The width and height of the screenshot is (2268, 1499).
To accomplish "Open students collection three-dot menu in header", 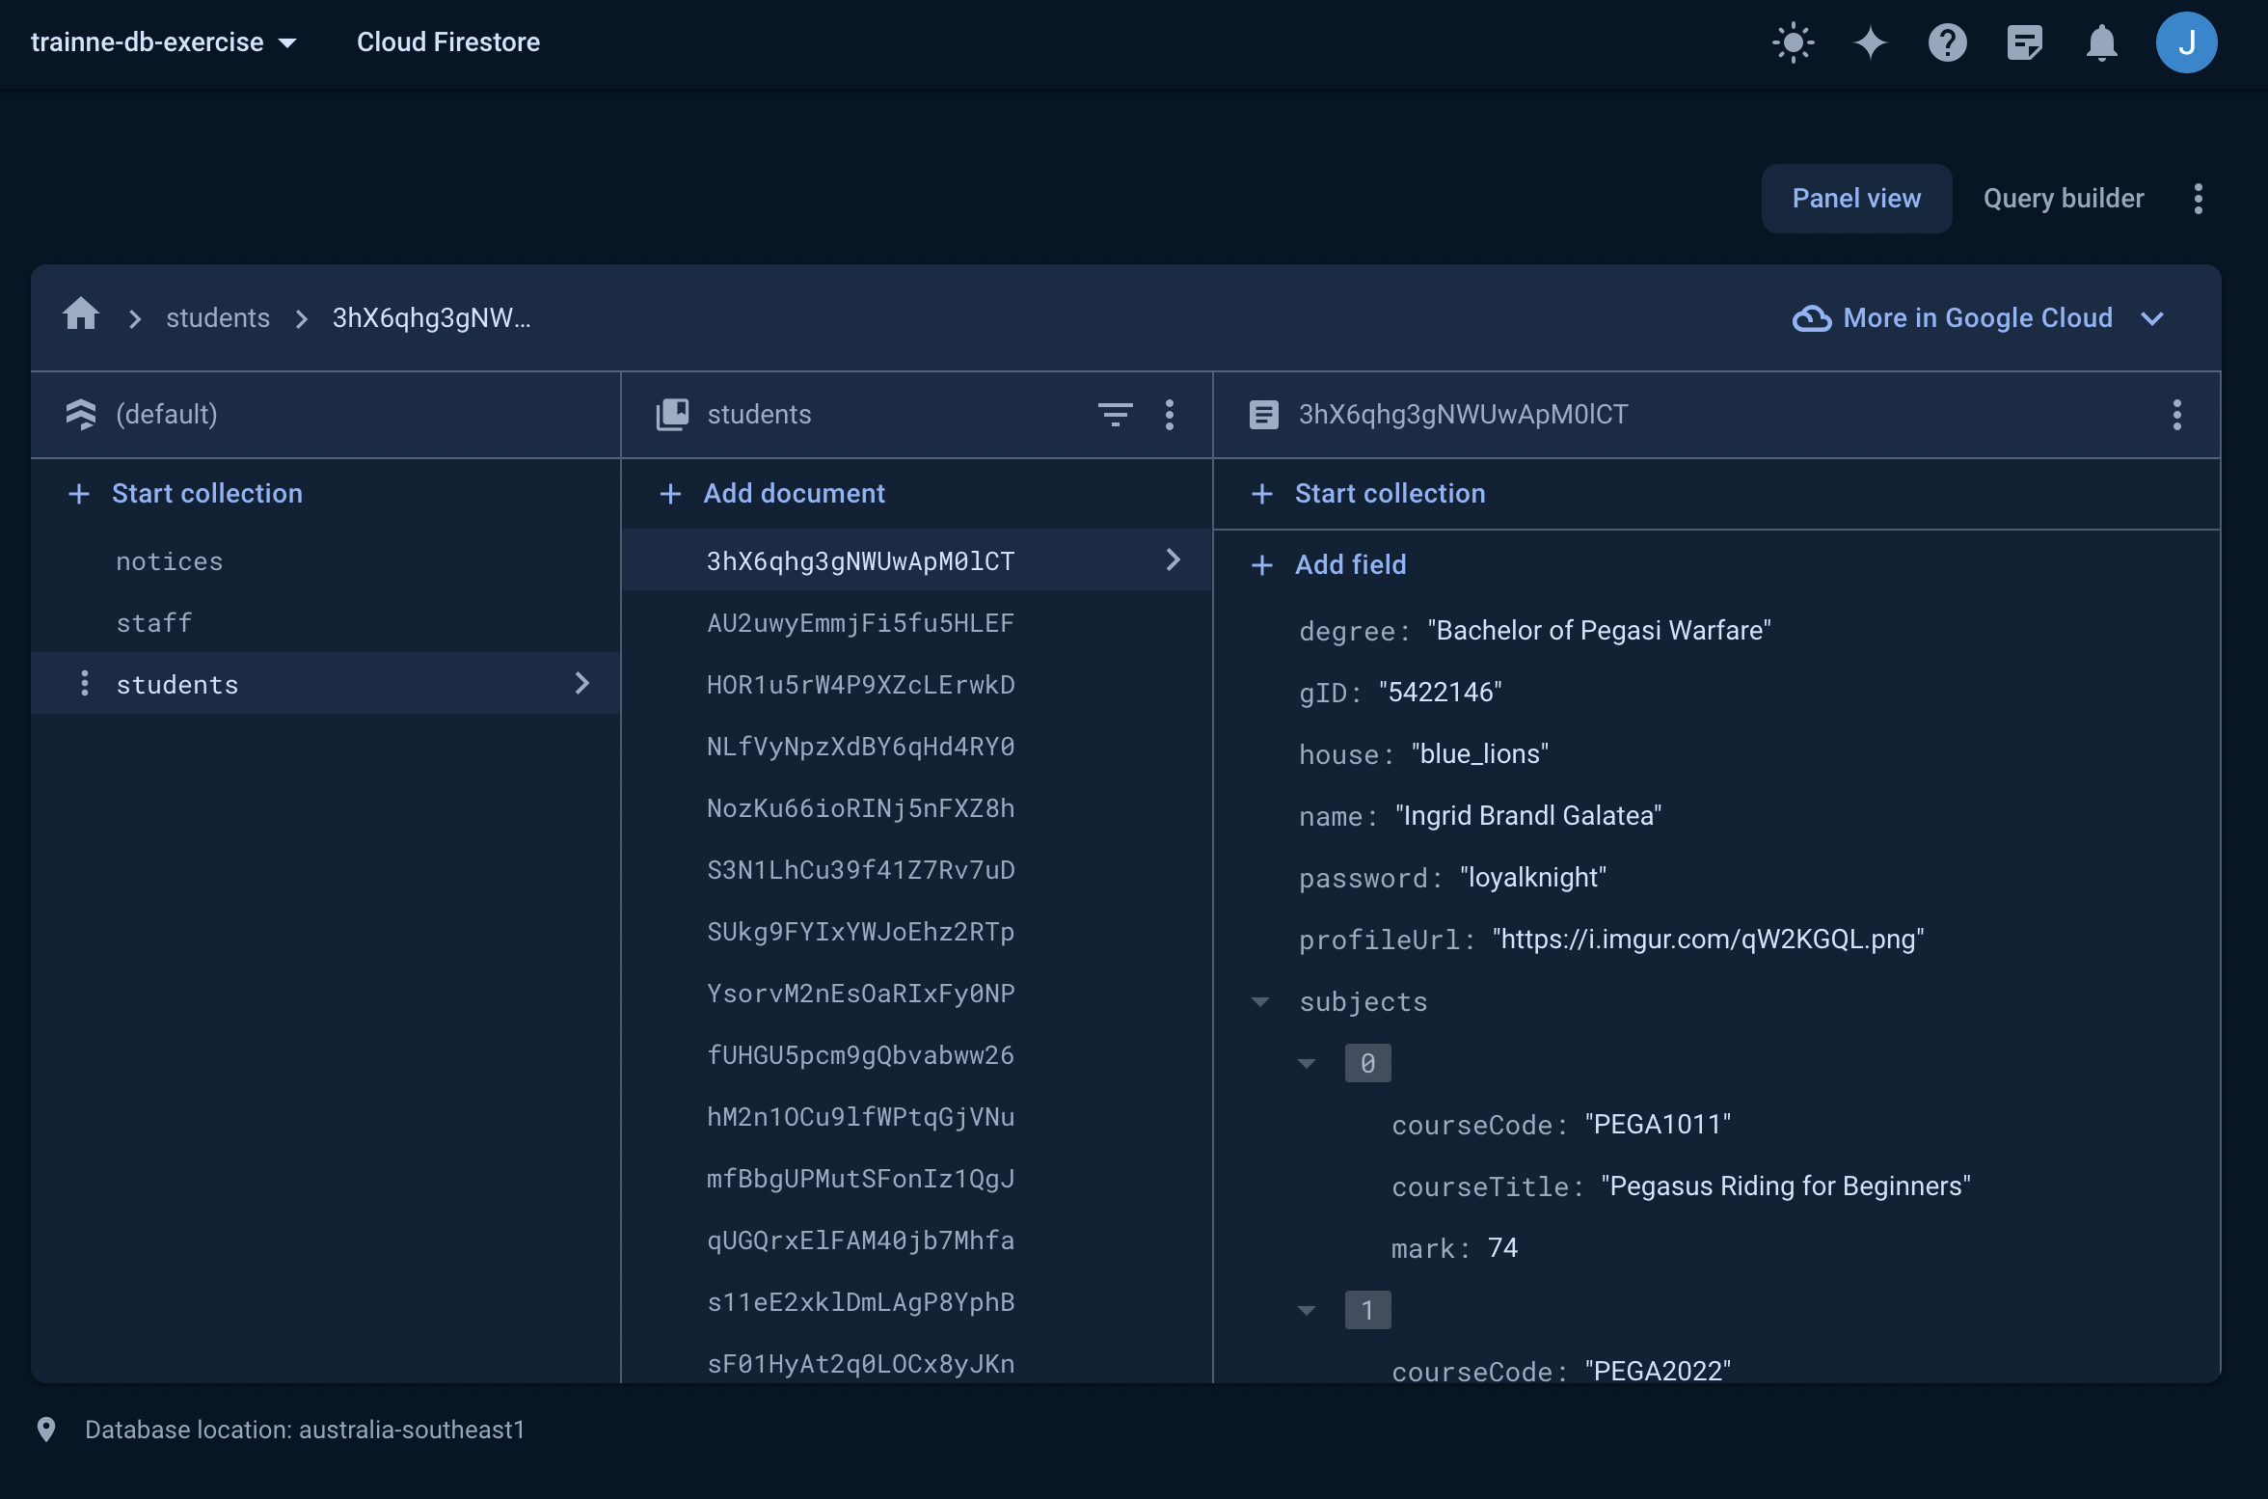I will click(x=1170, y=415).
